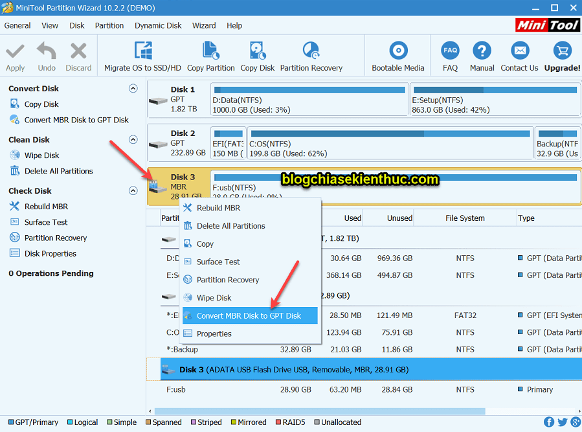The height and width of the screenshot is (432, 582).
Task: Choose Delete All Partitions in context menu
Action: click(x=250, y=226)
